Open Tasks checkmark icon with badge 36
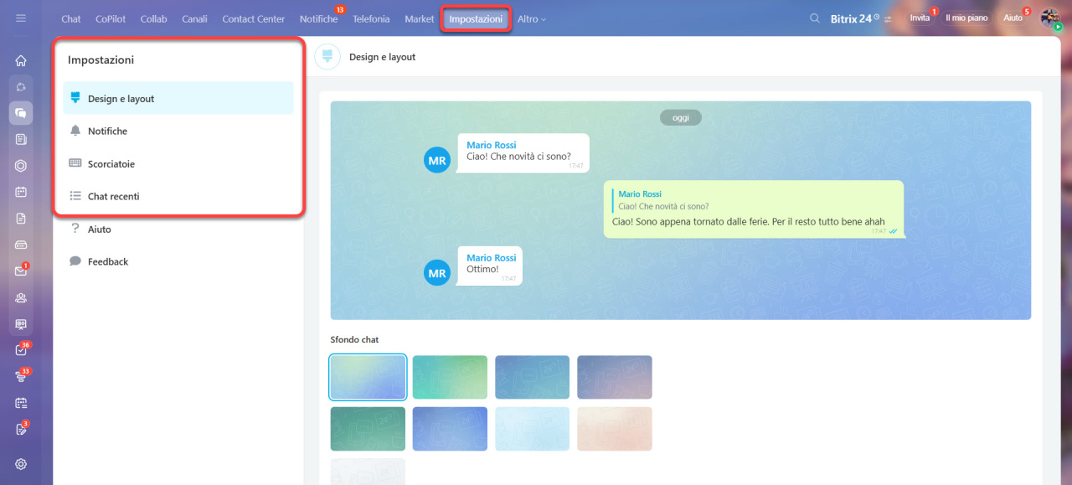1072x485 pixels. (x=21, y=350)
